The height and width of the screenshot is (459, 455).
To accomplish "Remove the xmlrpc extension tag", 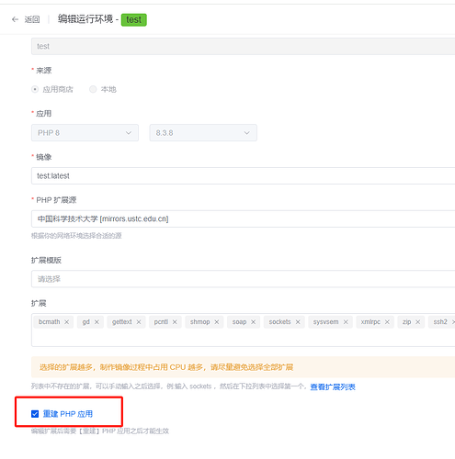I will [x=387, y=322].
